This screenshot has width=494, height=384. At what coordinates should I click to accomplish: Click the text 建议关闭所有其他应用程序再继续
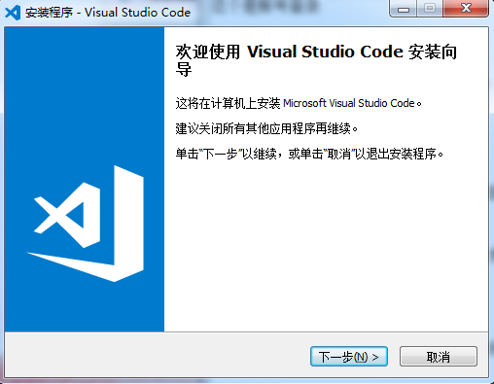[x=266, y=128]
